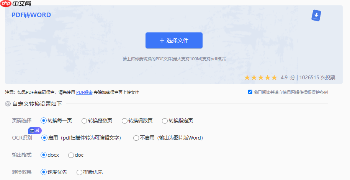Viewport: 350px width, 180px height.
Task: Click the blue 选择文件 upload button
Action: coord(174,40)
